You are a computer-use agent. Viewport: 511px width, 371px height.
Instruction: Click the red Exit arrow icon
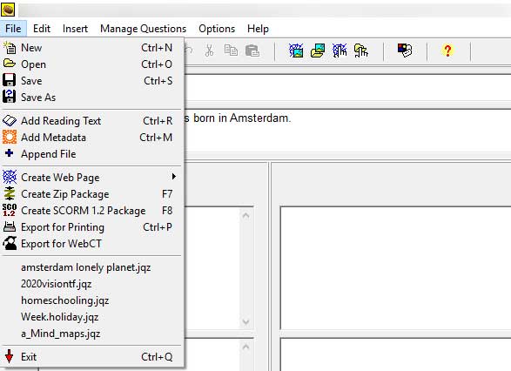pyautogui.click(x=9, y=356)
